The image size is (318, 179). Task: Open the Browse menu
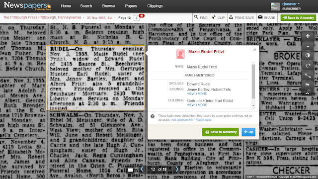tap(108, 6)
